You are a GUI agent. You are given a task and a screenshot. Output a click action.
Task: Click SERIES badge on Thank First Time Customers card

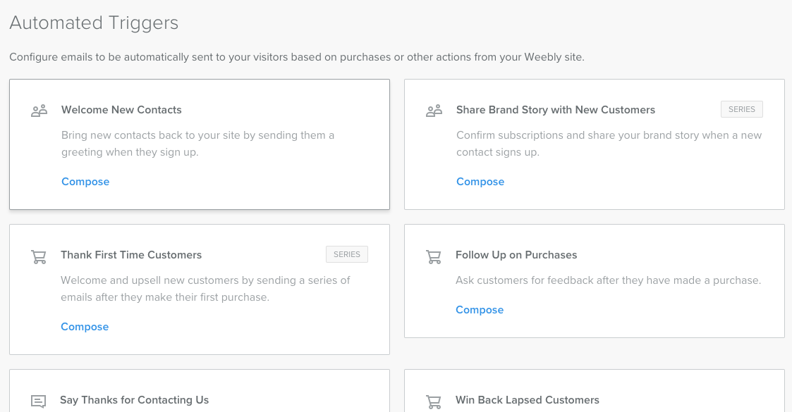[x=347, y=254]
